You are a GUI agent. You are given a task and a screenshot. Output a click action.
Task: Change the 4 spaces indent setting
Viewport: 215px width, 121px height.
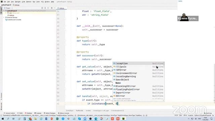click(x=190, y=116)
